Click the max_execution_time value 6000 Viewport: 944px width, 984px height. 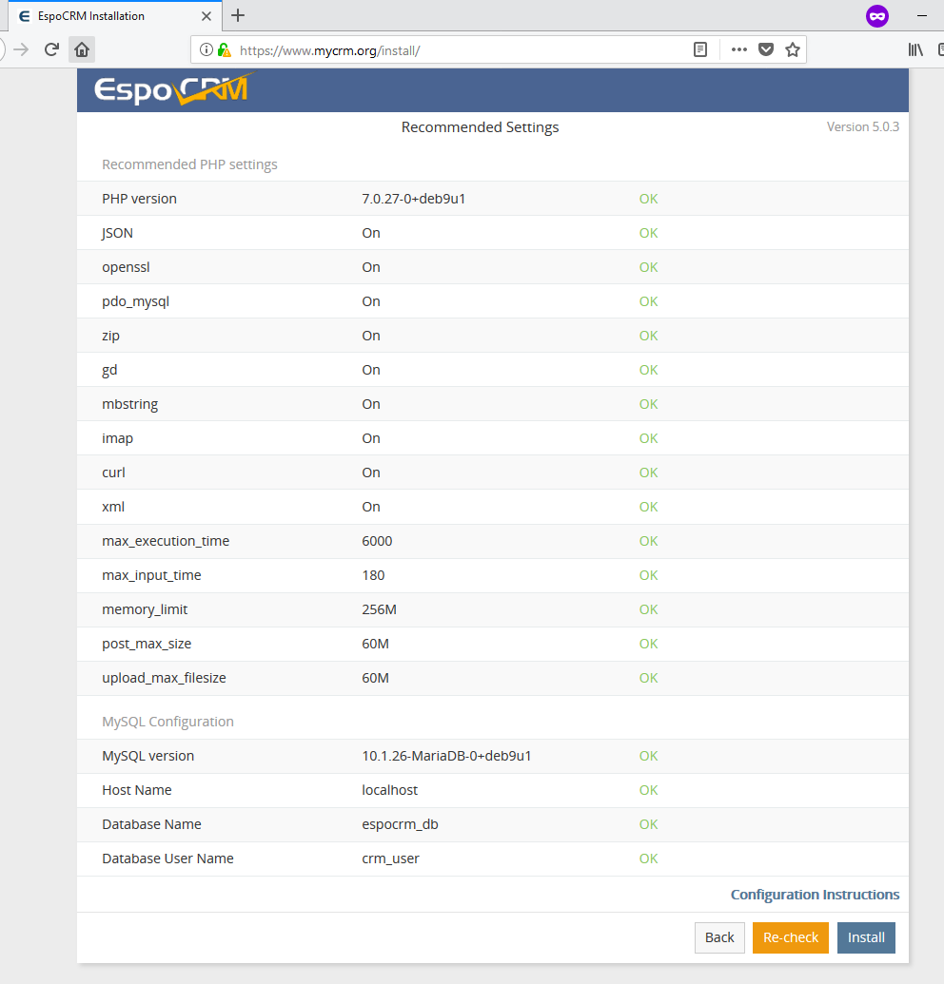click(x=377, y=541)
